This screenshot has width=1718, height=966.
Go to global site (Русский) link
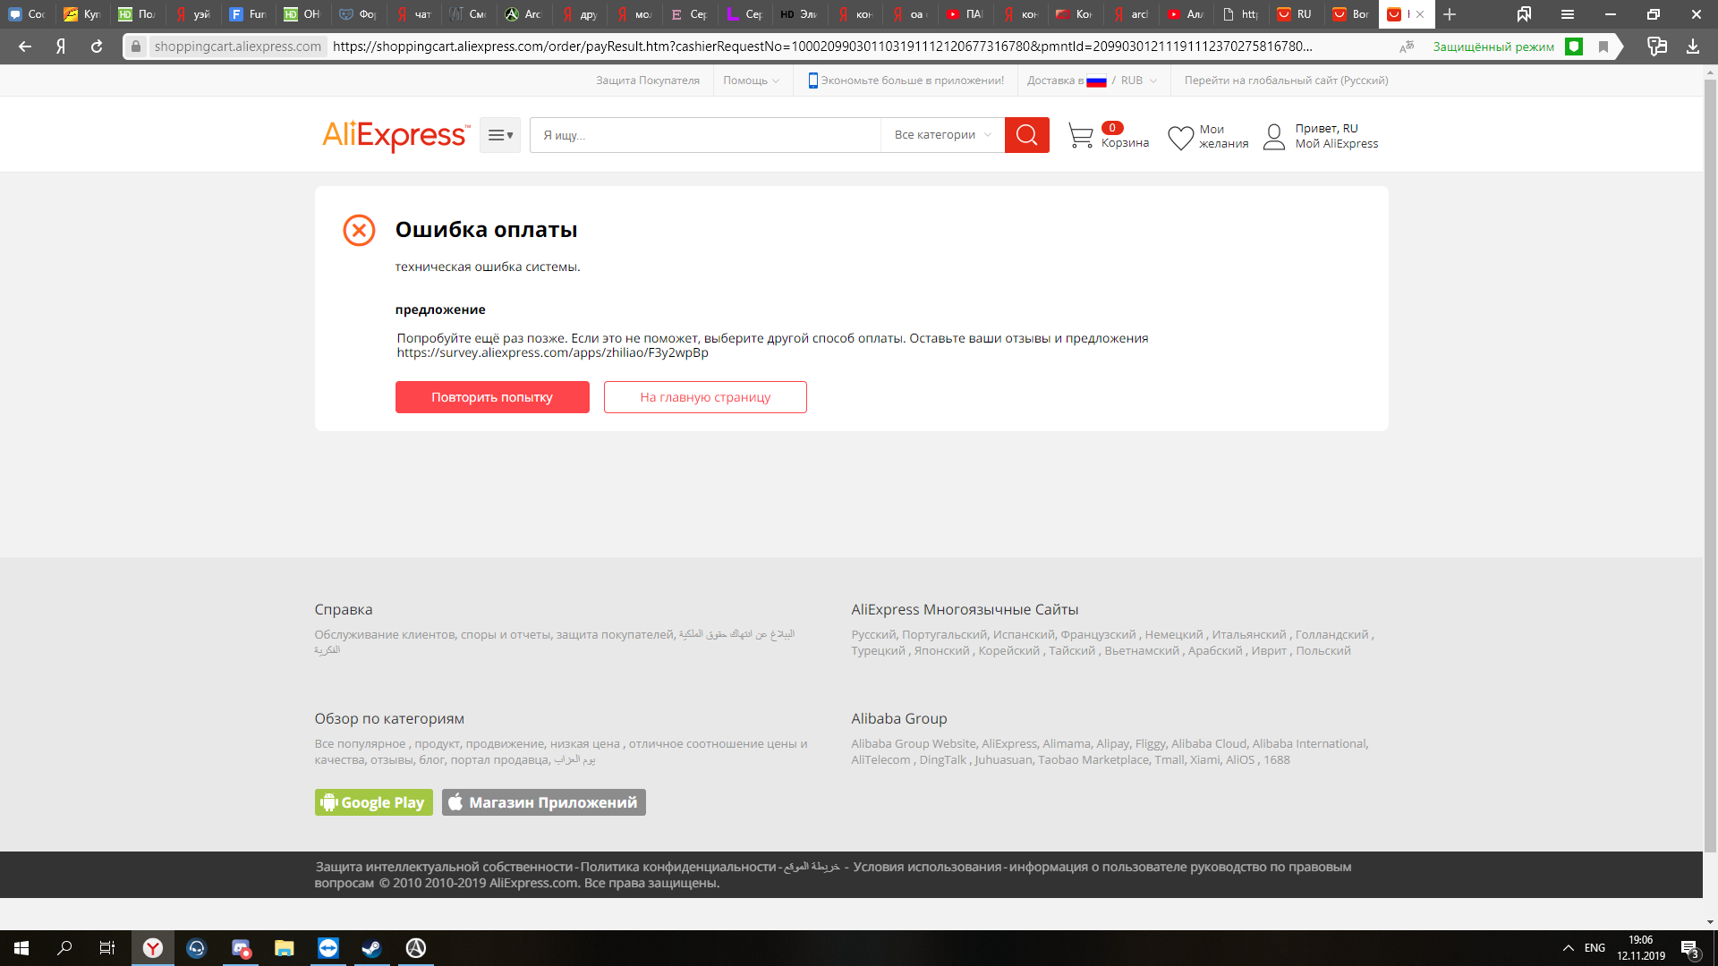click(x=1287, y=80)
